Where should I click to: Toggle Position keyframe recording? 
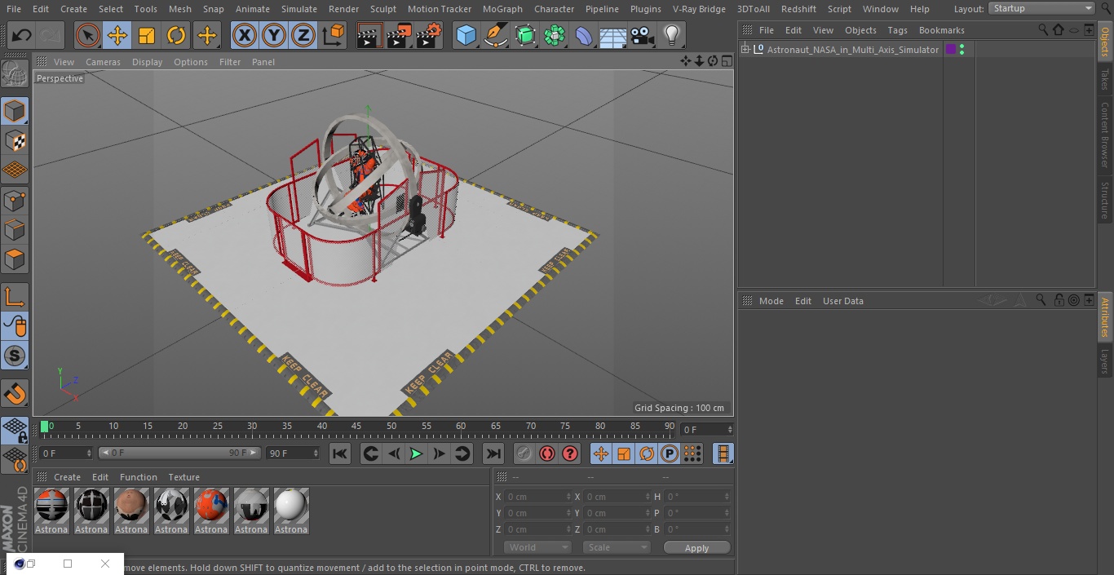click(x=601, y=453)
